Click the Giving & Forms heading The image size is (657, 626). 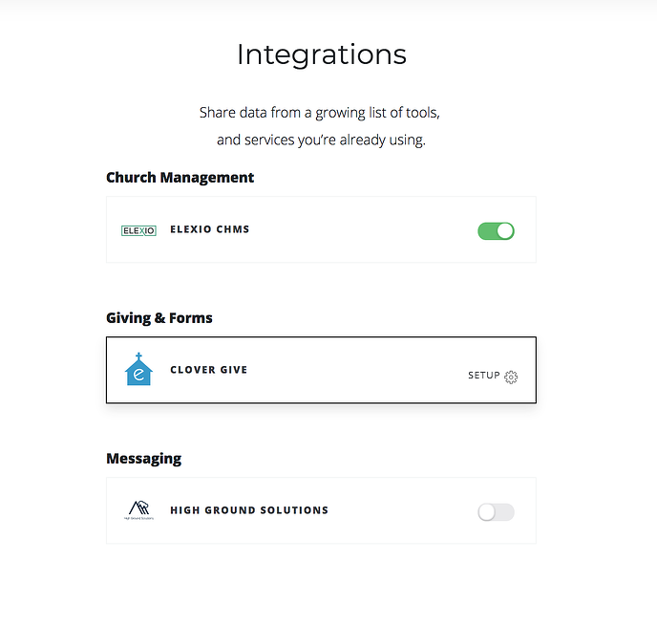click(x=159, y=318)
